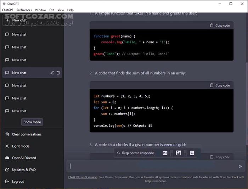This screenshot has width=248, height=189.
Task: Click code line 'let numbers = [1, 2, 3, 4, 5];'
Action: (122, 96)
